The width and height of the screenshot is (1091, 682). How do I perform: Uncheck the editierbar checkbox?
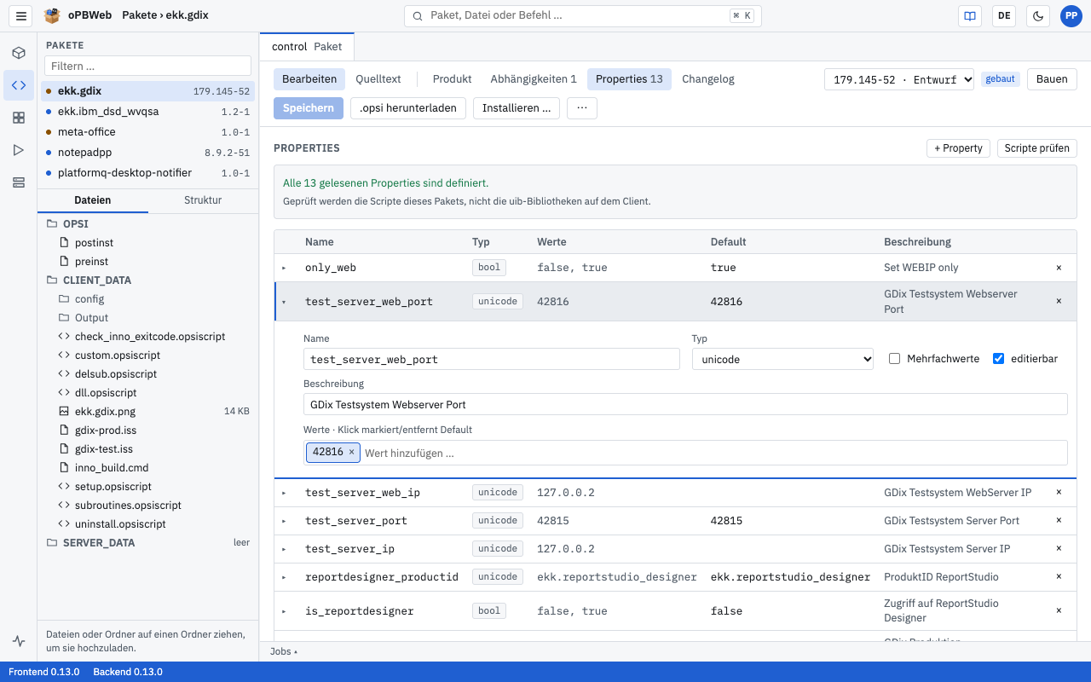coord(999,359)
